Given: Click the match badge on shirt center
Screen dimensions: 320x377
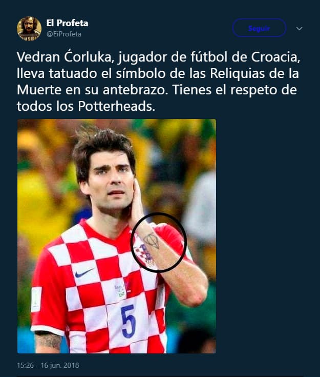Looking at the screenshot, I should tap(120, 290).
